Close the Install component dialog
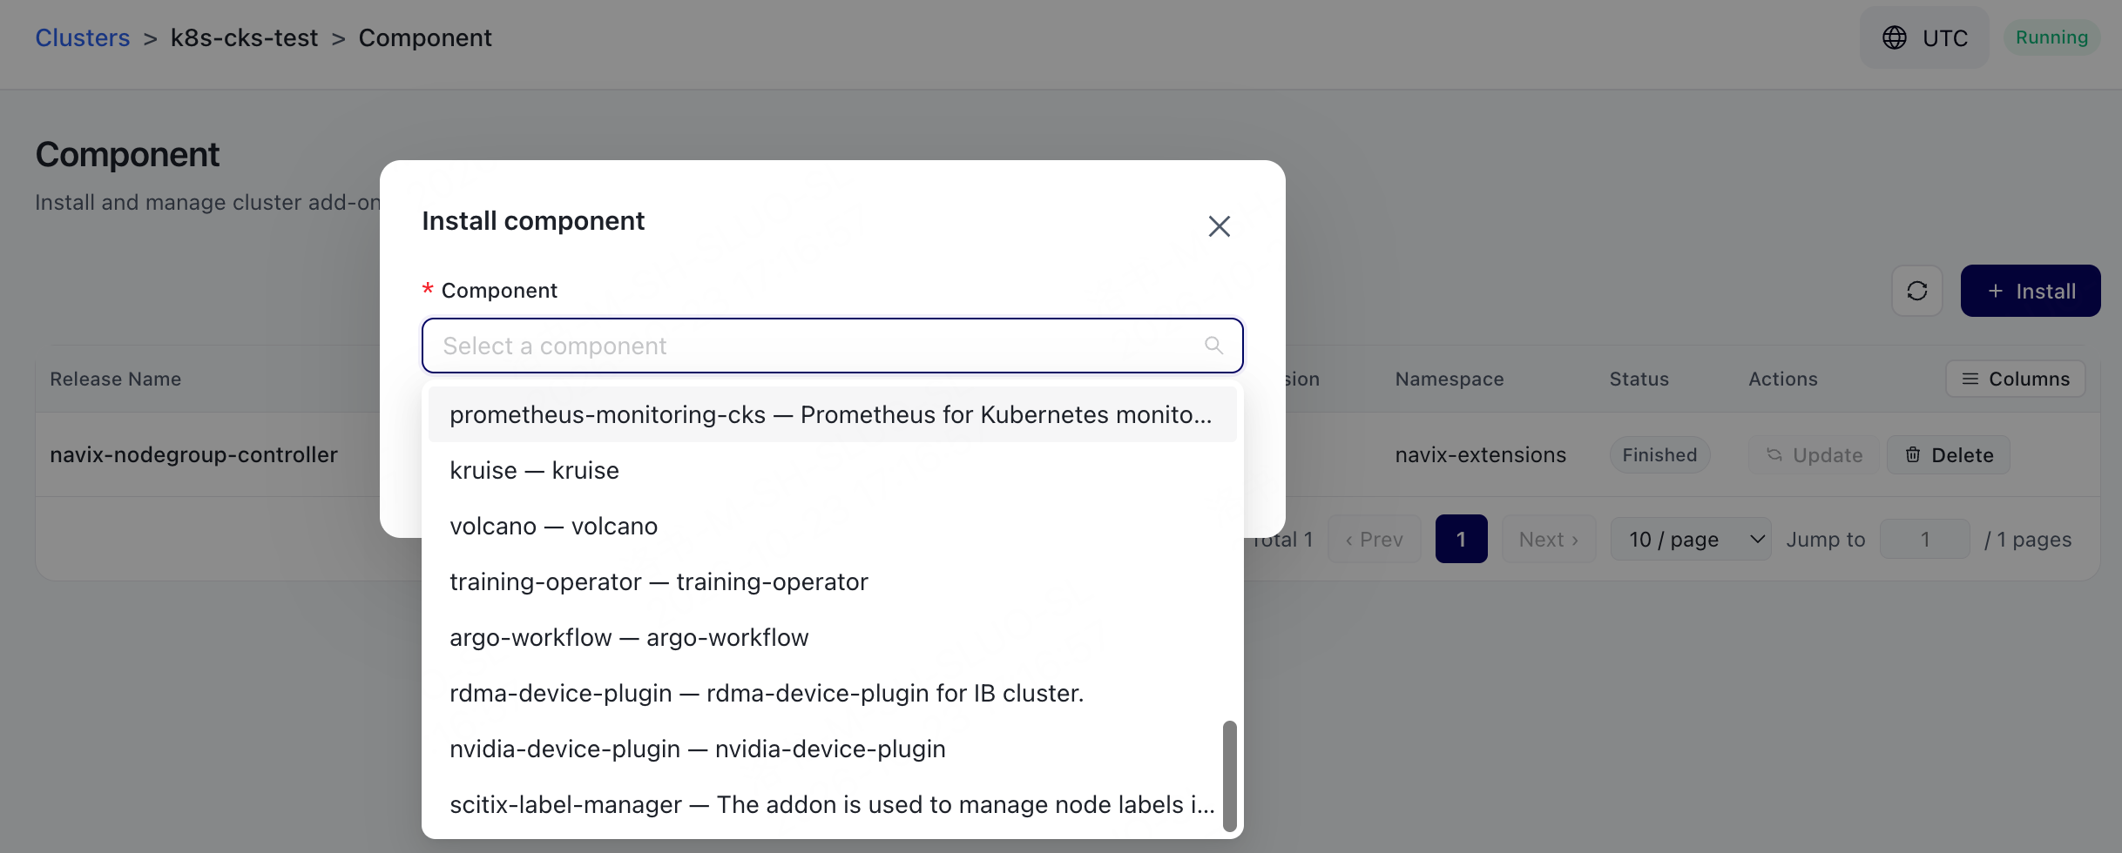2122x853 pixels. pyautogui.click(x=1219, y=226)
